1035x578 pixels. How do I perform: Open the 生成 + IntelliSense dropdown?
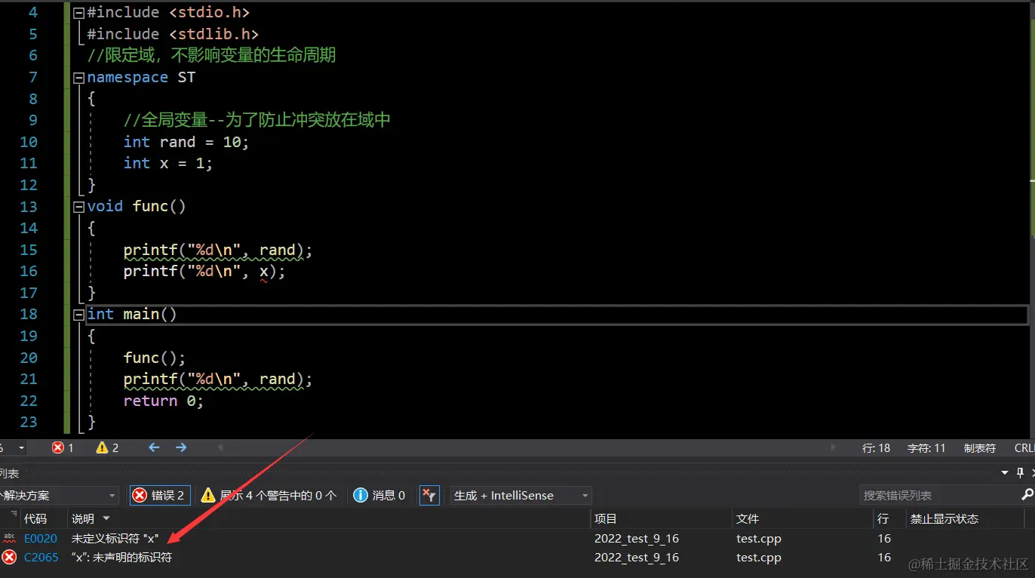click(x=521, y=495)
